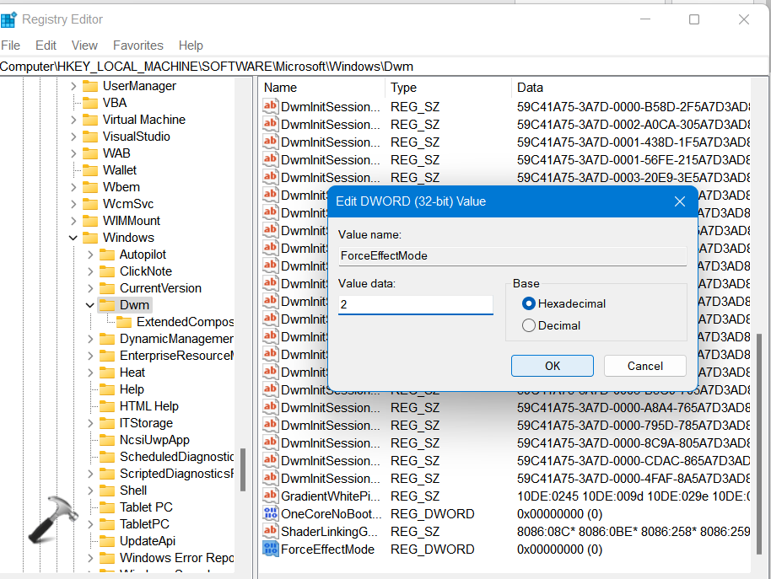Screen dimensions: 771x579
Task: Collapse the Dwm key node
Action: tap(90, 305)
